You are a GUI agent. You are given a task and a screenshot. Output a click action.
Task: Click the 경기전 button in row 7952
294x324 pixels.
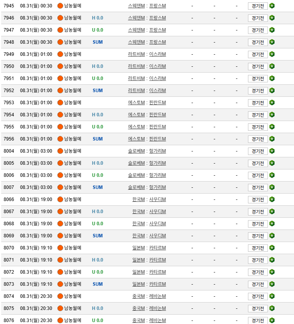coord(258,91)
